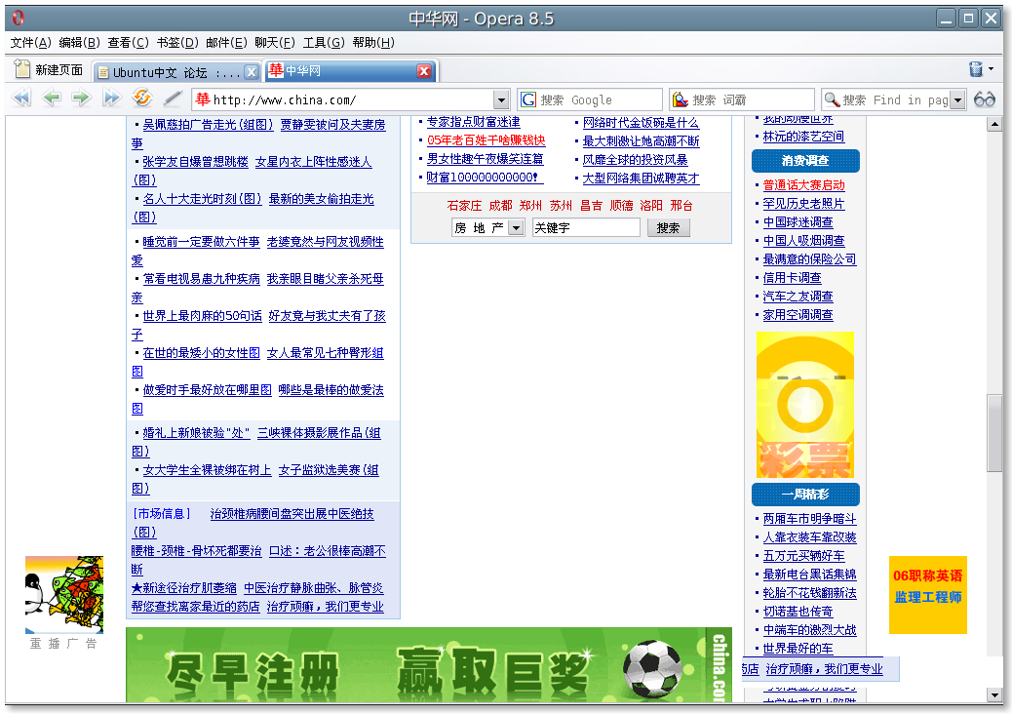Select the 洛阳 city link

(x=651, y=206)
